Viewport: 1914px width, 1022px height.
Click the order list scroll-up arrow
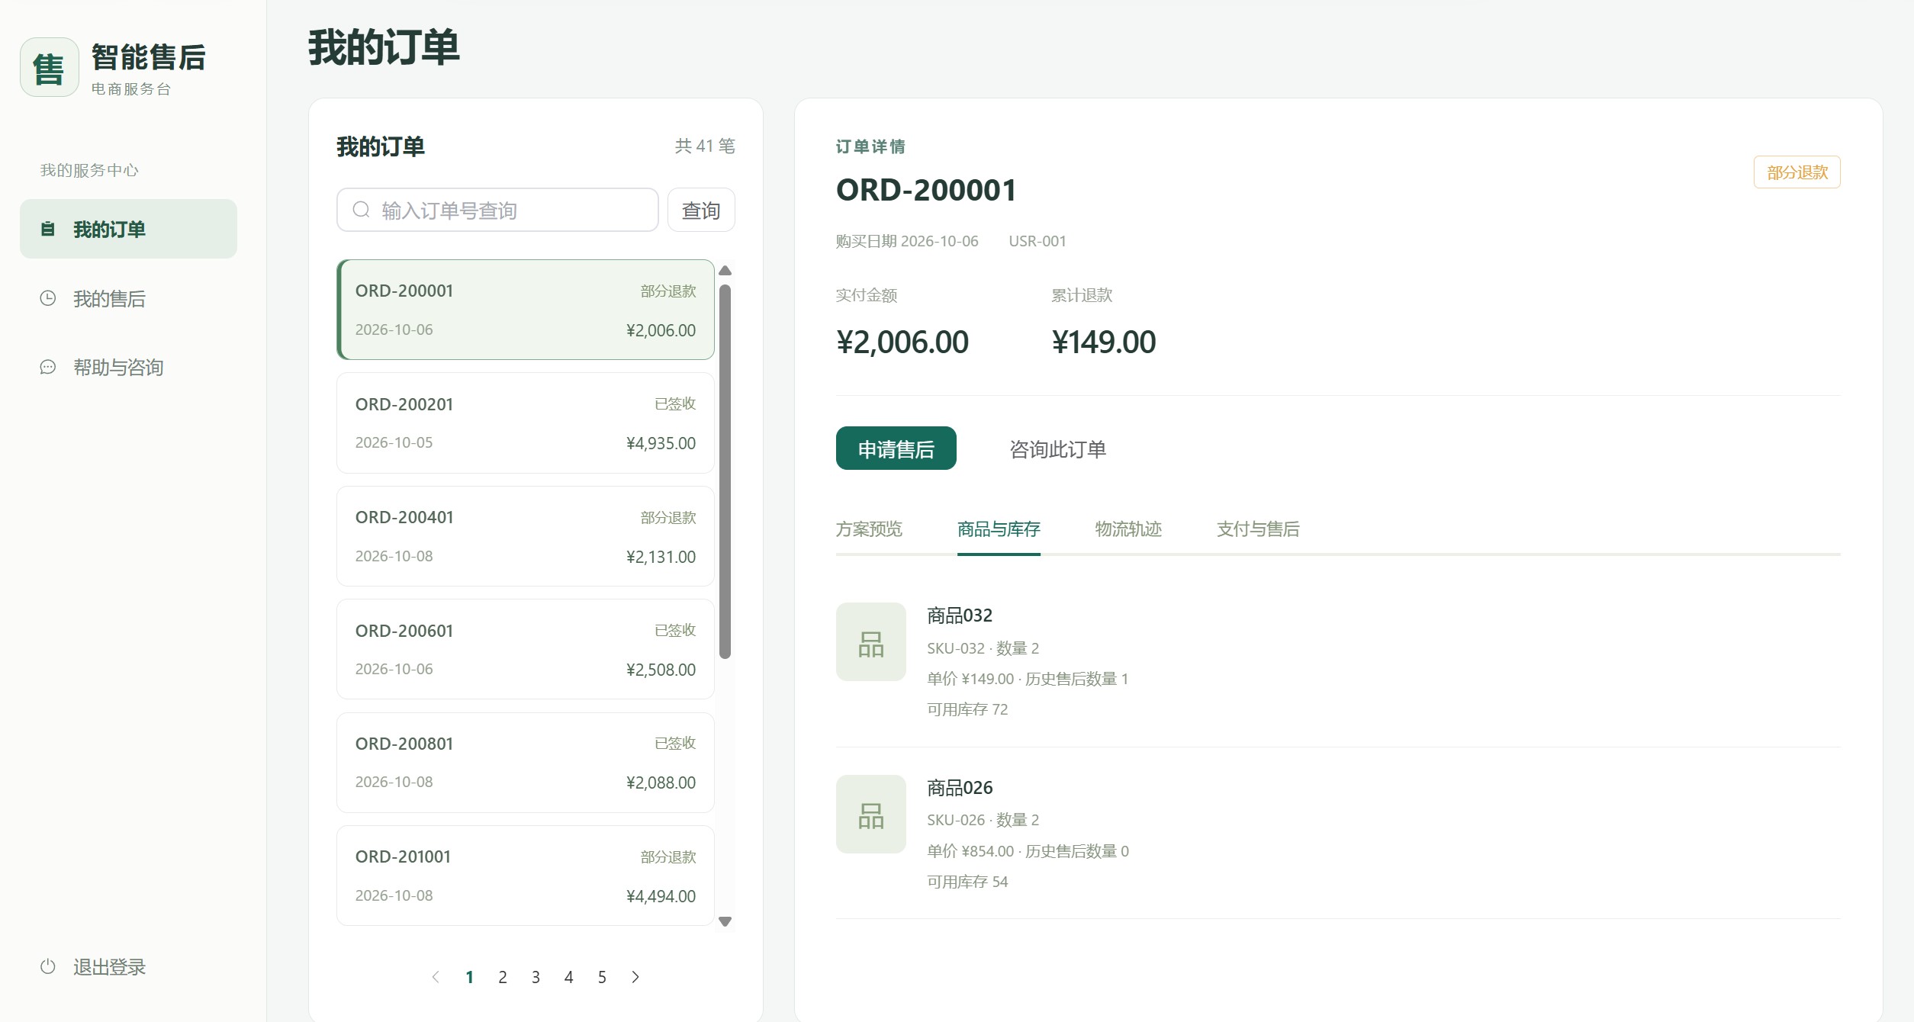tap(725, 271)
